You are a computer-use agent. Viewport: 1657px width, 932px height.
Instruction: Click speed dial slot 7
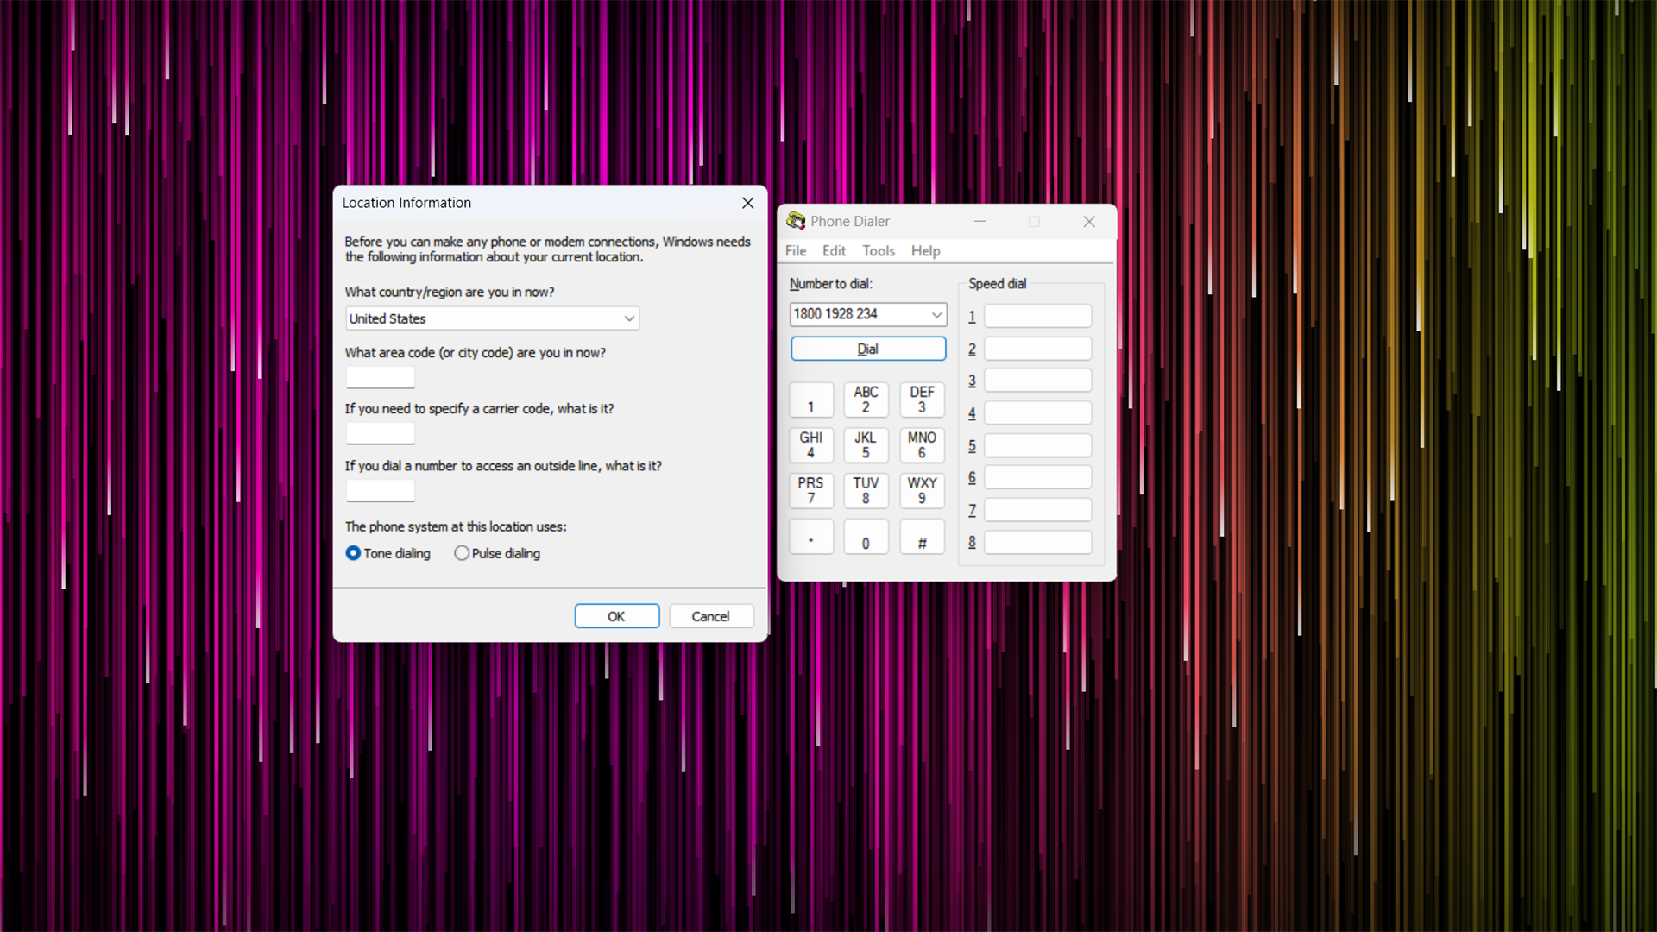1037,510
